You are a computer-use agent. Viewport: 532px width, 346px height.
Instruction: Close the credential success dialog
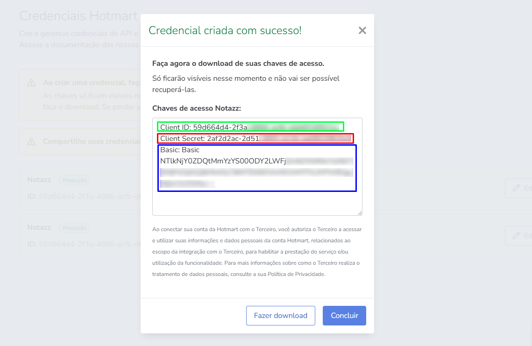(x=362, y=31)
